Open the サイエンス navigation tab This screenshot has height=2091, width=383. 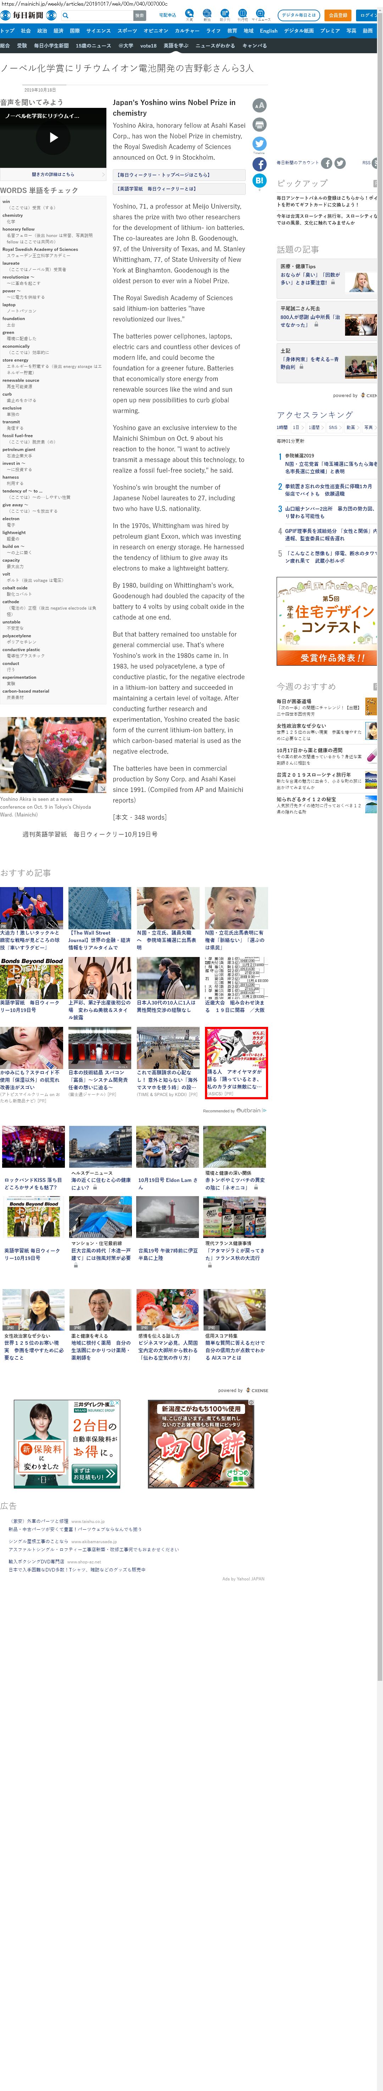coord(98,31)
